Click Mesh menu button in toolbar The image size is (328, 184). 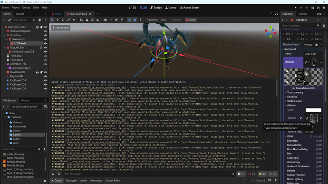pyautogui.click(x=191, y=20)
